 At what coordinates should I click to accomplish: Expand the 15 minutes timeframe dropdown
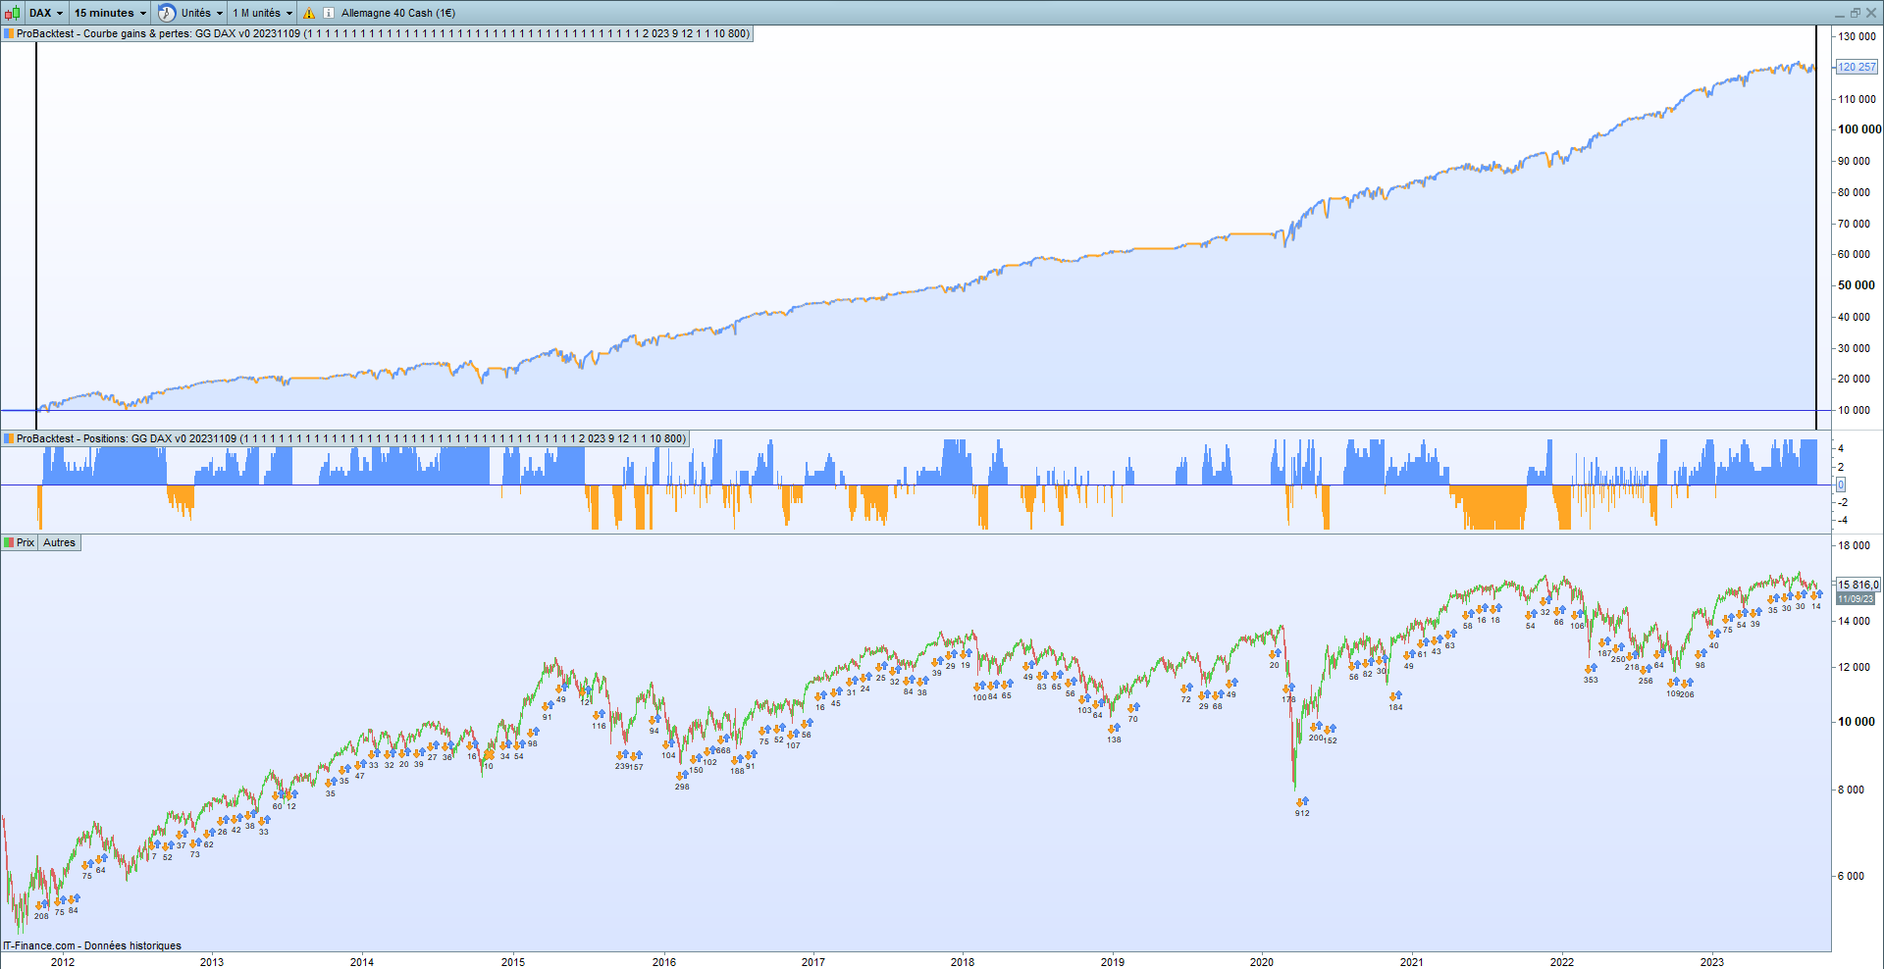[110, 13]
